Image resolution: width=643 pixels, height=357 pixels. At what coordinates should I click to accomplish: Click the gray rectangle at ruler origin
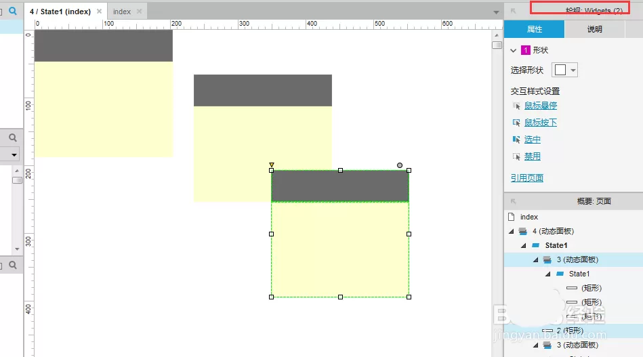(104, 45)
